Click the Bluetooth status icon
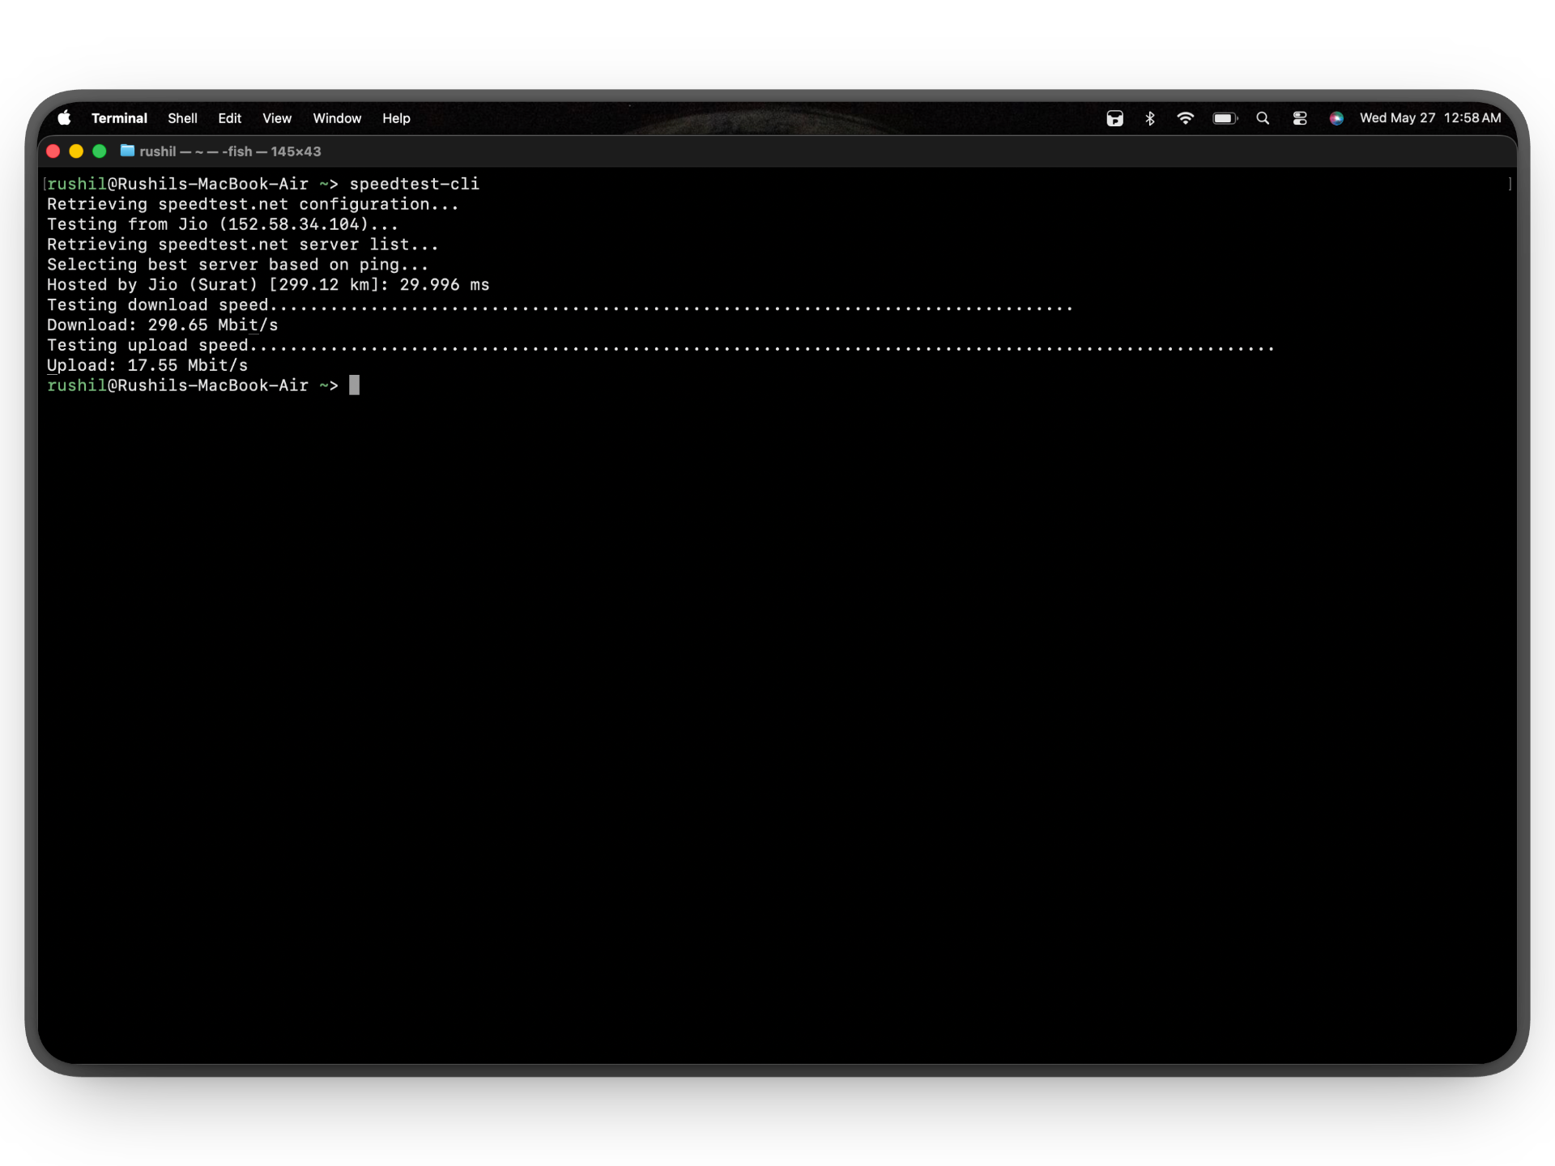This screenshot has width=1555, height=1166. pyautogui.click(x=1150, y=118)
